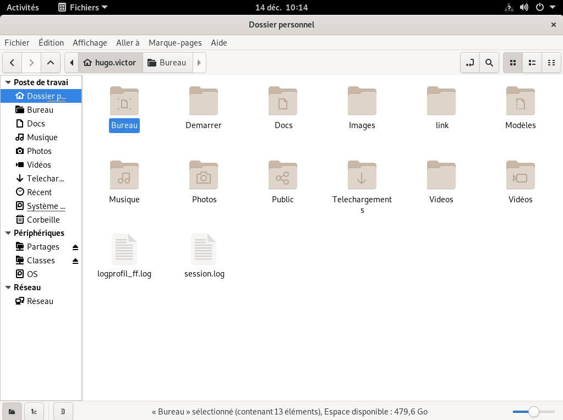Open the Aide menu

[218, 43]
